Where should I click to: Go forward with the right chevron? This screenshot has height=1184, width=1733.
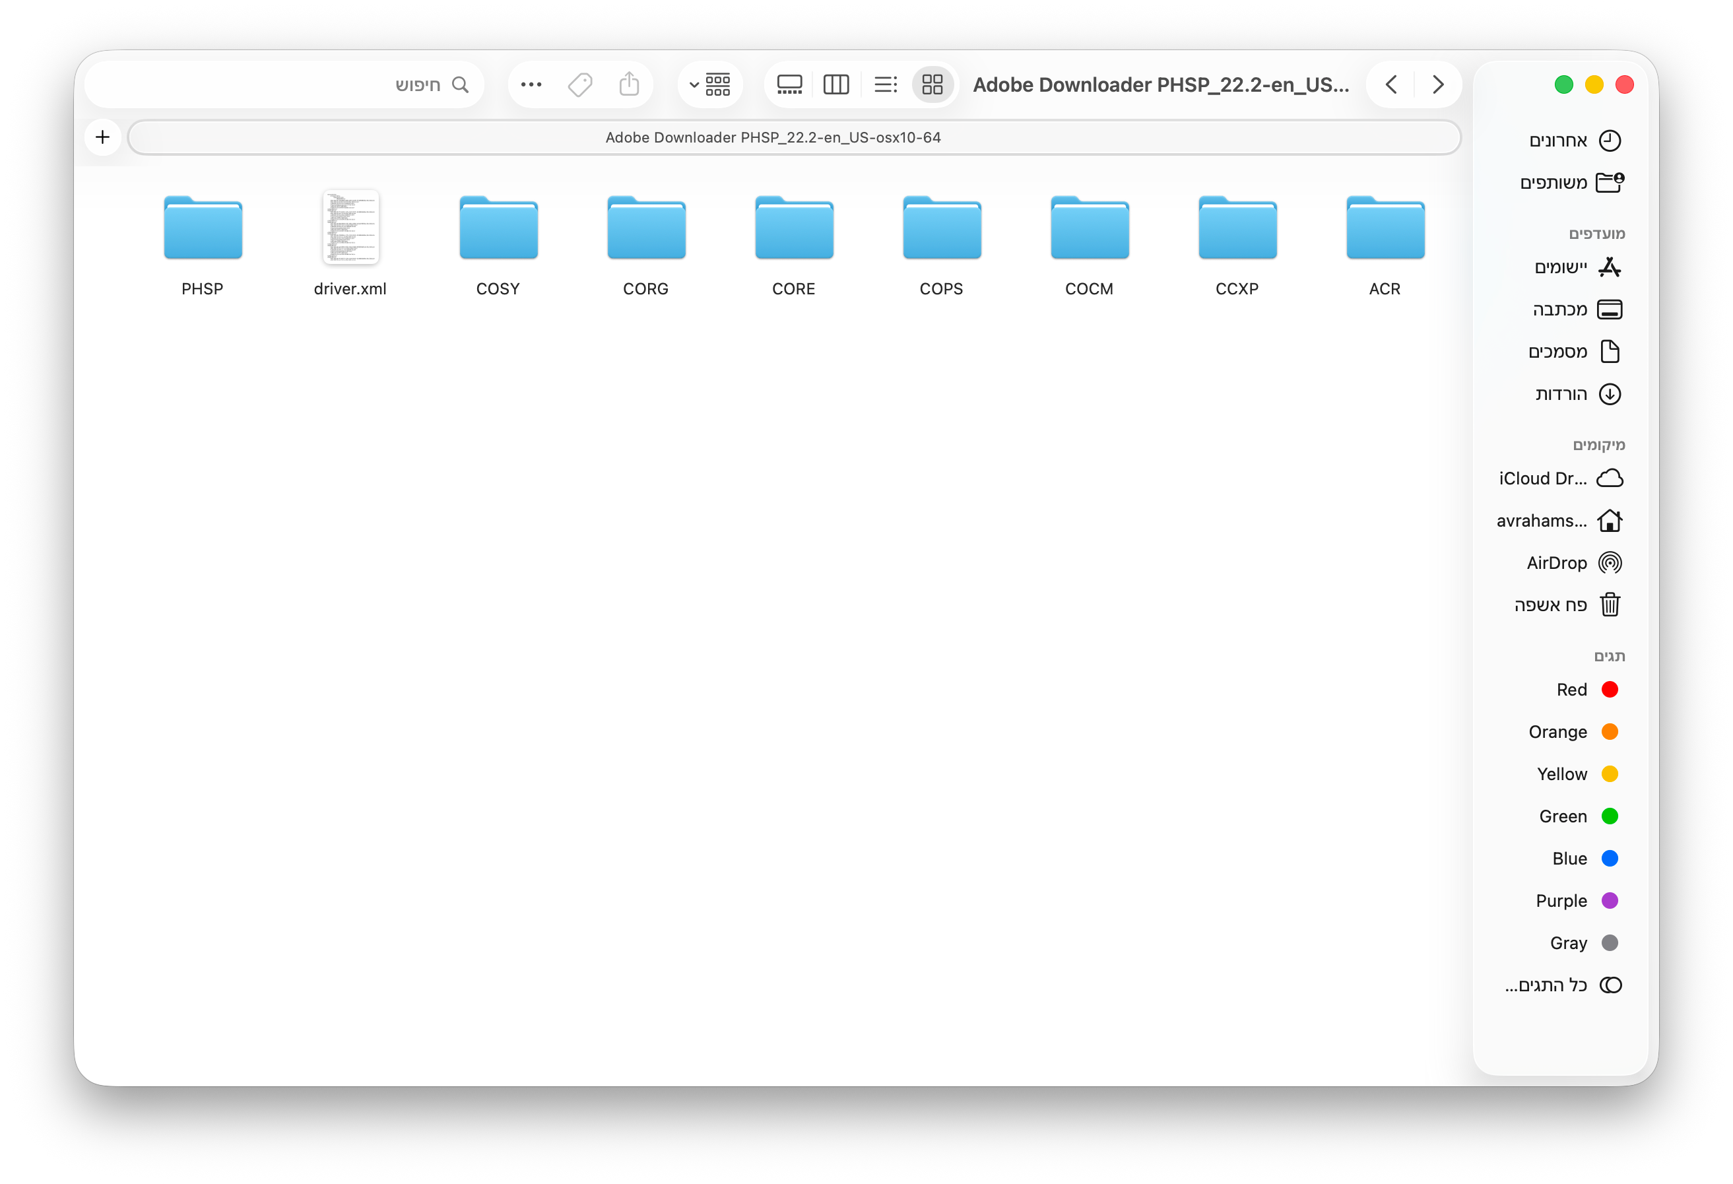click(1438, 85)
